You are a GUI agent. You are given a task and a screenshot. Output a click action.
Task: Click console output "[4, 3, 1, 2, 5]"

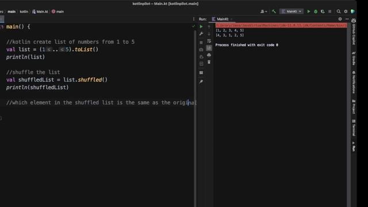point(230,35)
